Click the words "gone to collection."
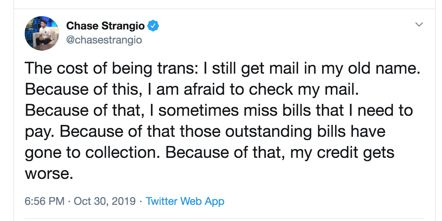Viewport: 442px width, 221px height. coord(93,153)
